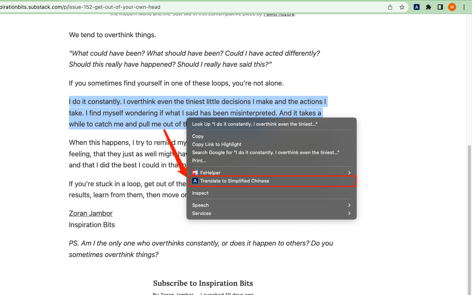Open the FeHelper context menu entry
Screen dimensions: 472x295
(x=271, y=173)
